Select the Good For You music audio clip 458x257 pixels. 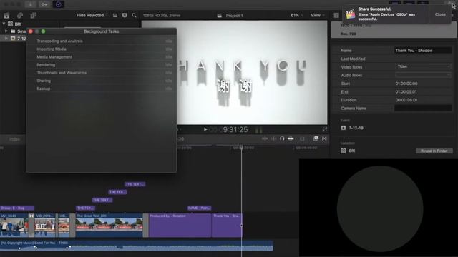point(137,246)
